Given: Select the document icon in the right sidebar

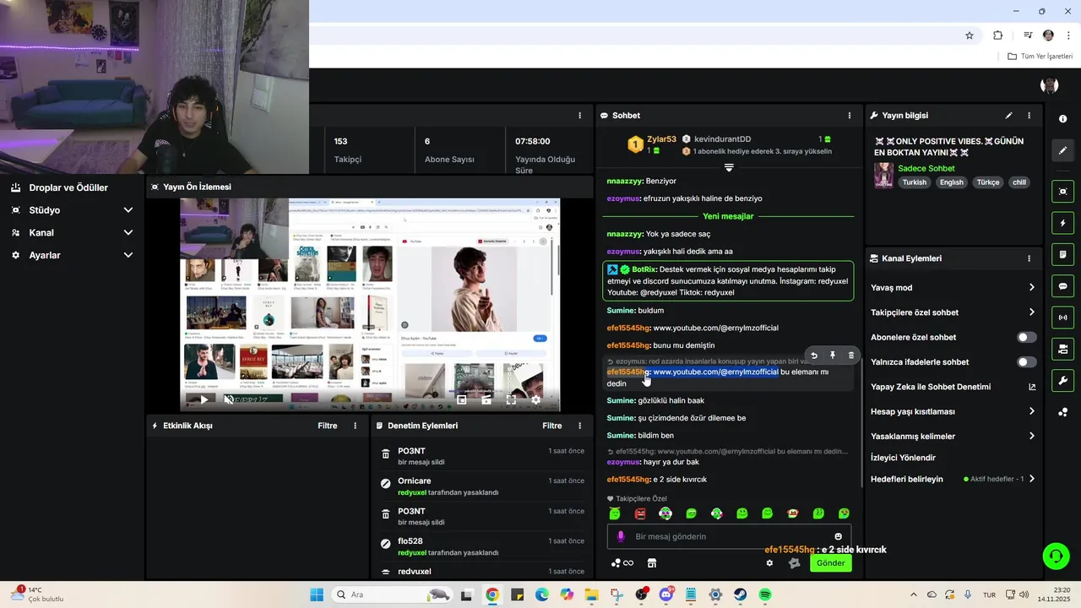Looking at the screenshot, I should [x=1062, y=255].
